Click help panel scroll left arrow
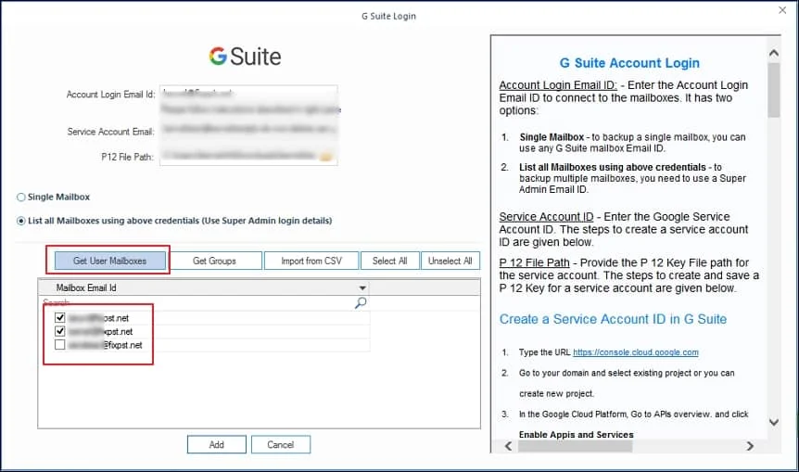The image size is (799, 472). click(508, 446)
